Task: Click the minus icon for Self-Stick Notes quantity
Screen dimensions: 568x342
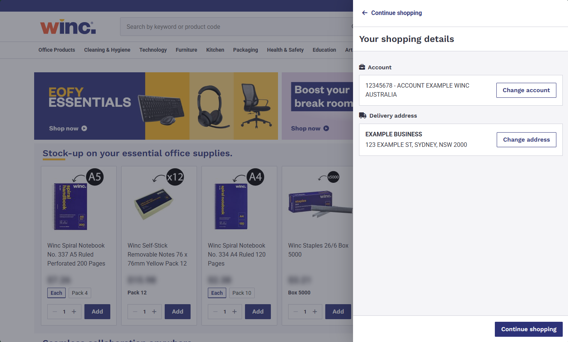Action: click(135, 312)
